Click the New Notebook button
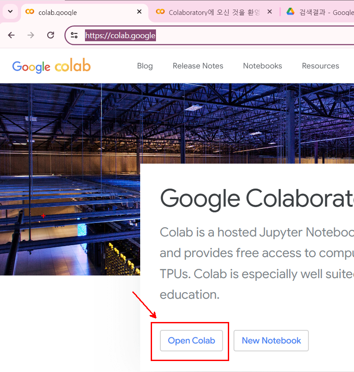Screen dimensions: 354x372 tap(271, 340)
